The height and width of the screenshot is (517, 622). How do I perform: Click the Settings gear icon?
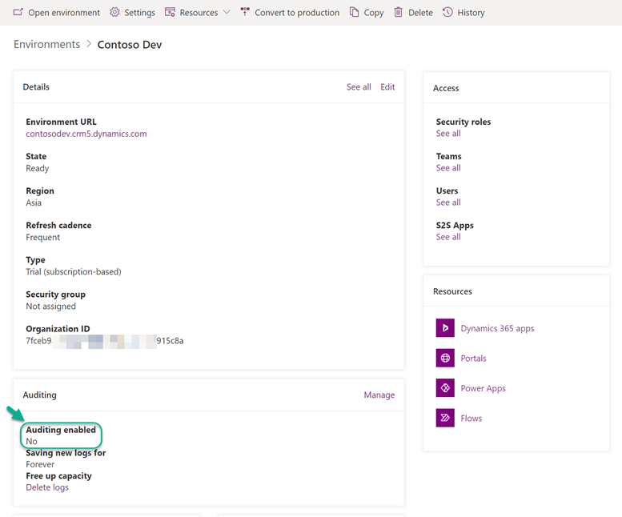coord(114,12)
